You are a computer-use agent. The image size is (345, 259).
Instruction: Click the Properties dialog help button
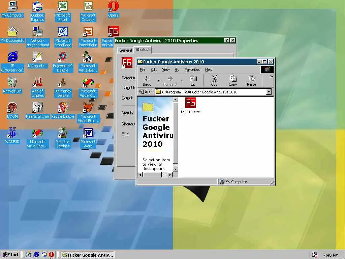(x=226, y=40)
